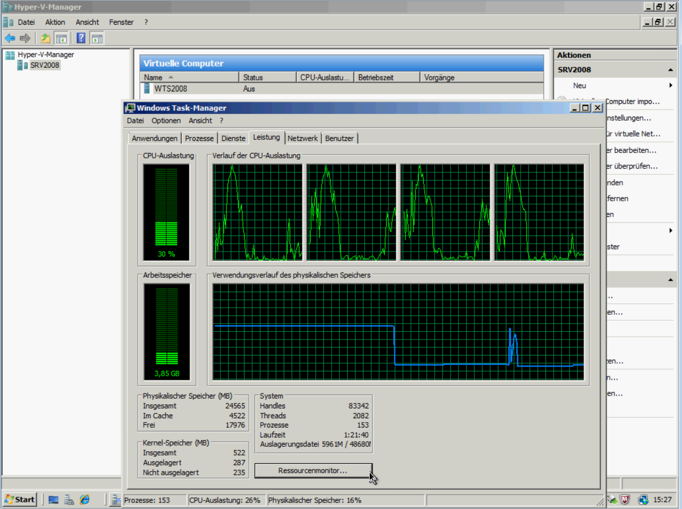Click the WTS2008 virtual machine icon

[x=147, y=88]
